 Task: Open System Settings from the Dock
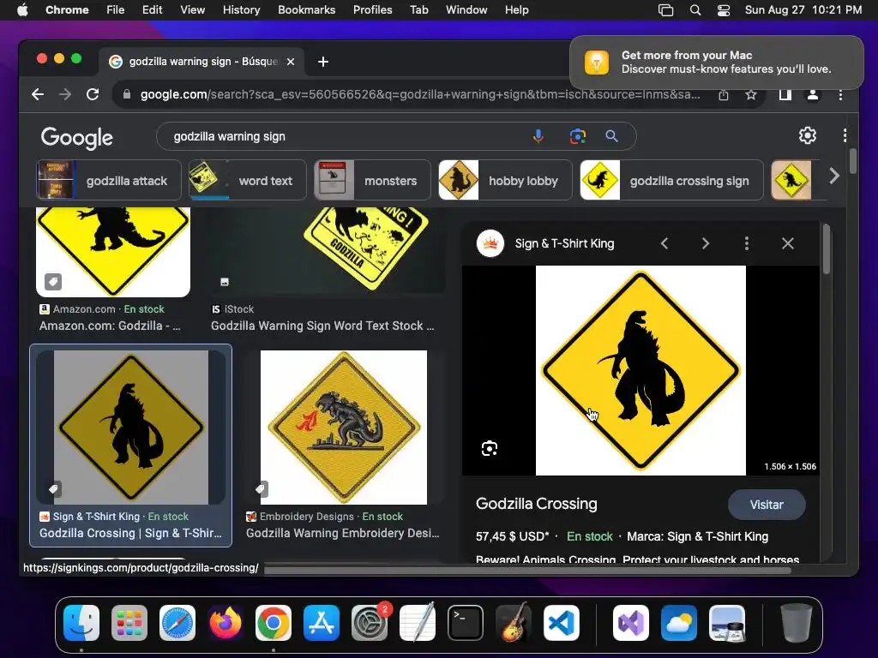coord(370,623)
